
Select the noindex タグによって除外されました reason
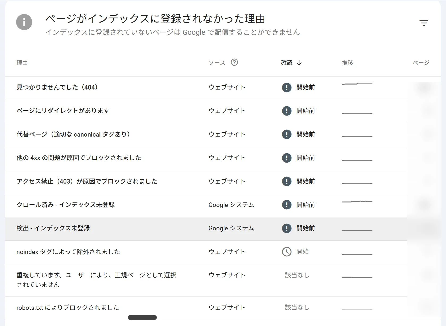pos(68,252)
